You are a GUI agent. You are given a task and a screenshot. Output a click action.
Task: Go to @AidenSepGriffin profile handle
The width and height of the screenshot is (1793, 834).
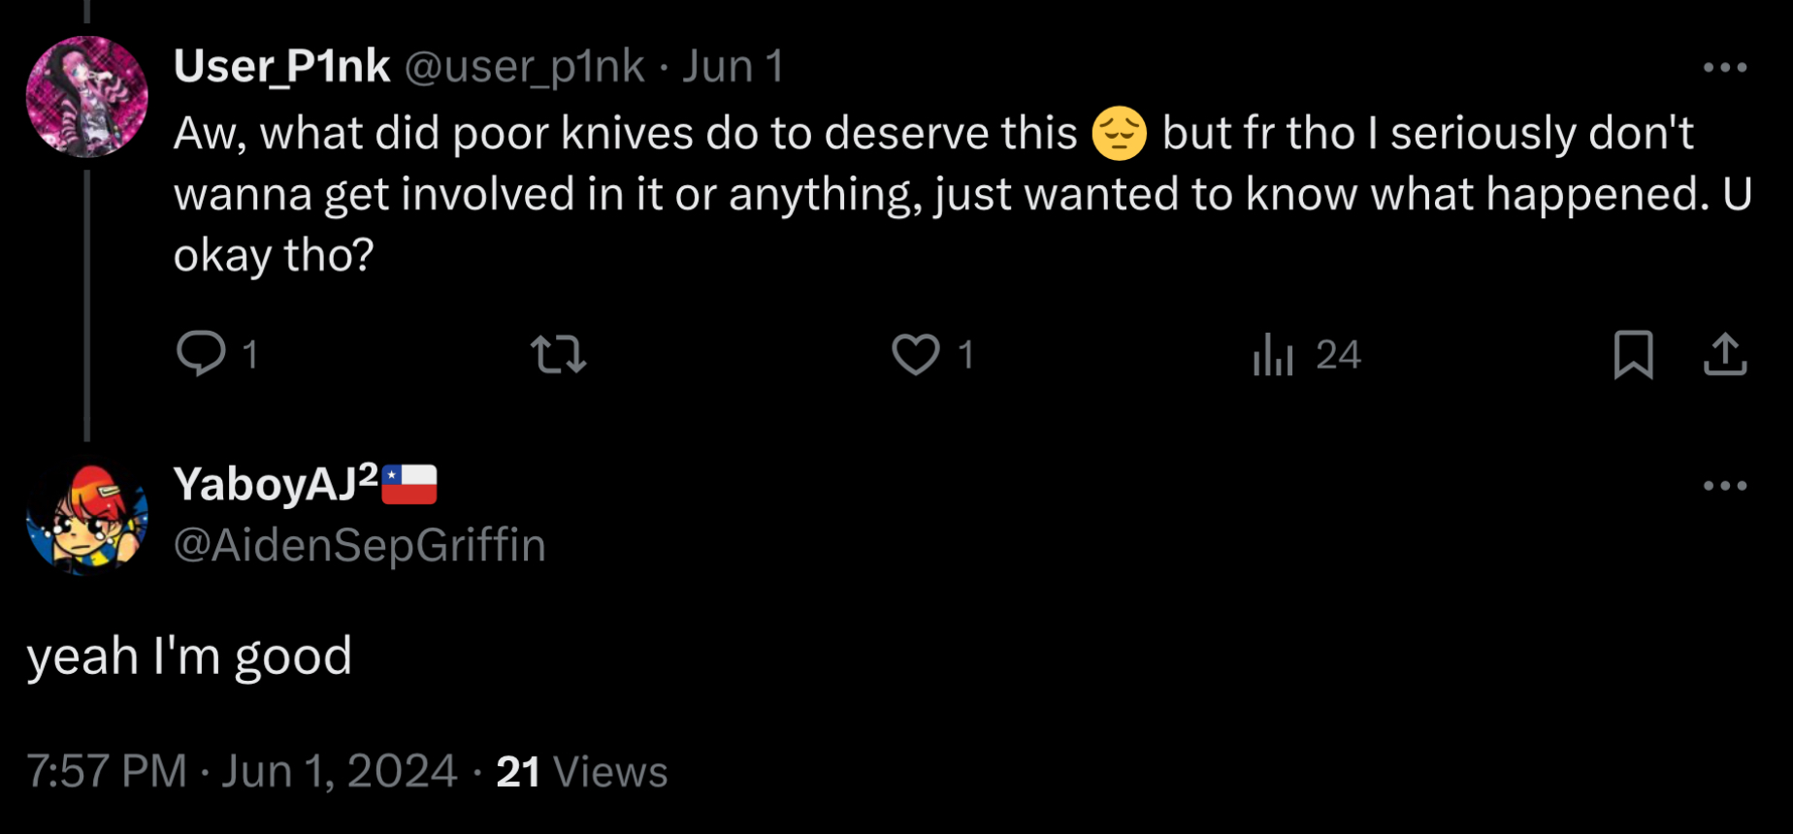coord(359,545)
